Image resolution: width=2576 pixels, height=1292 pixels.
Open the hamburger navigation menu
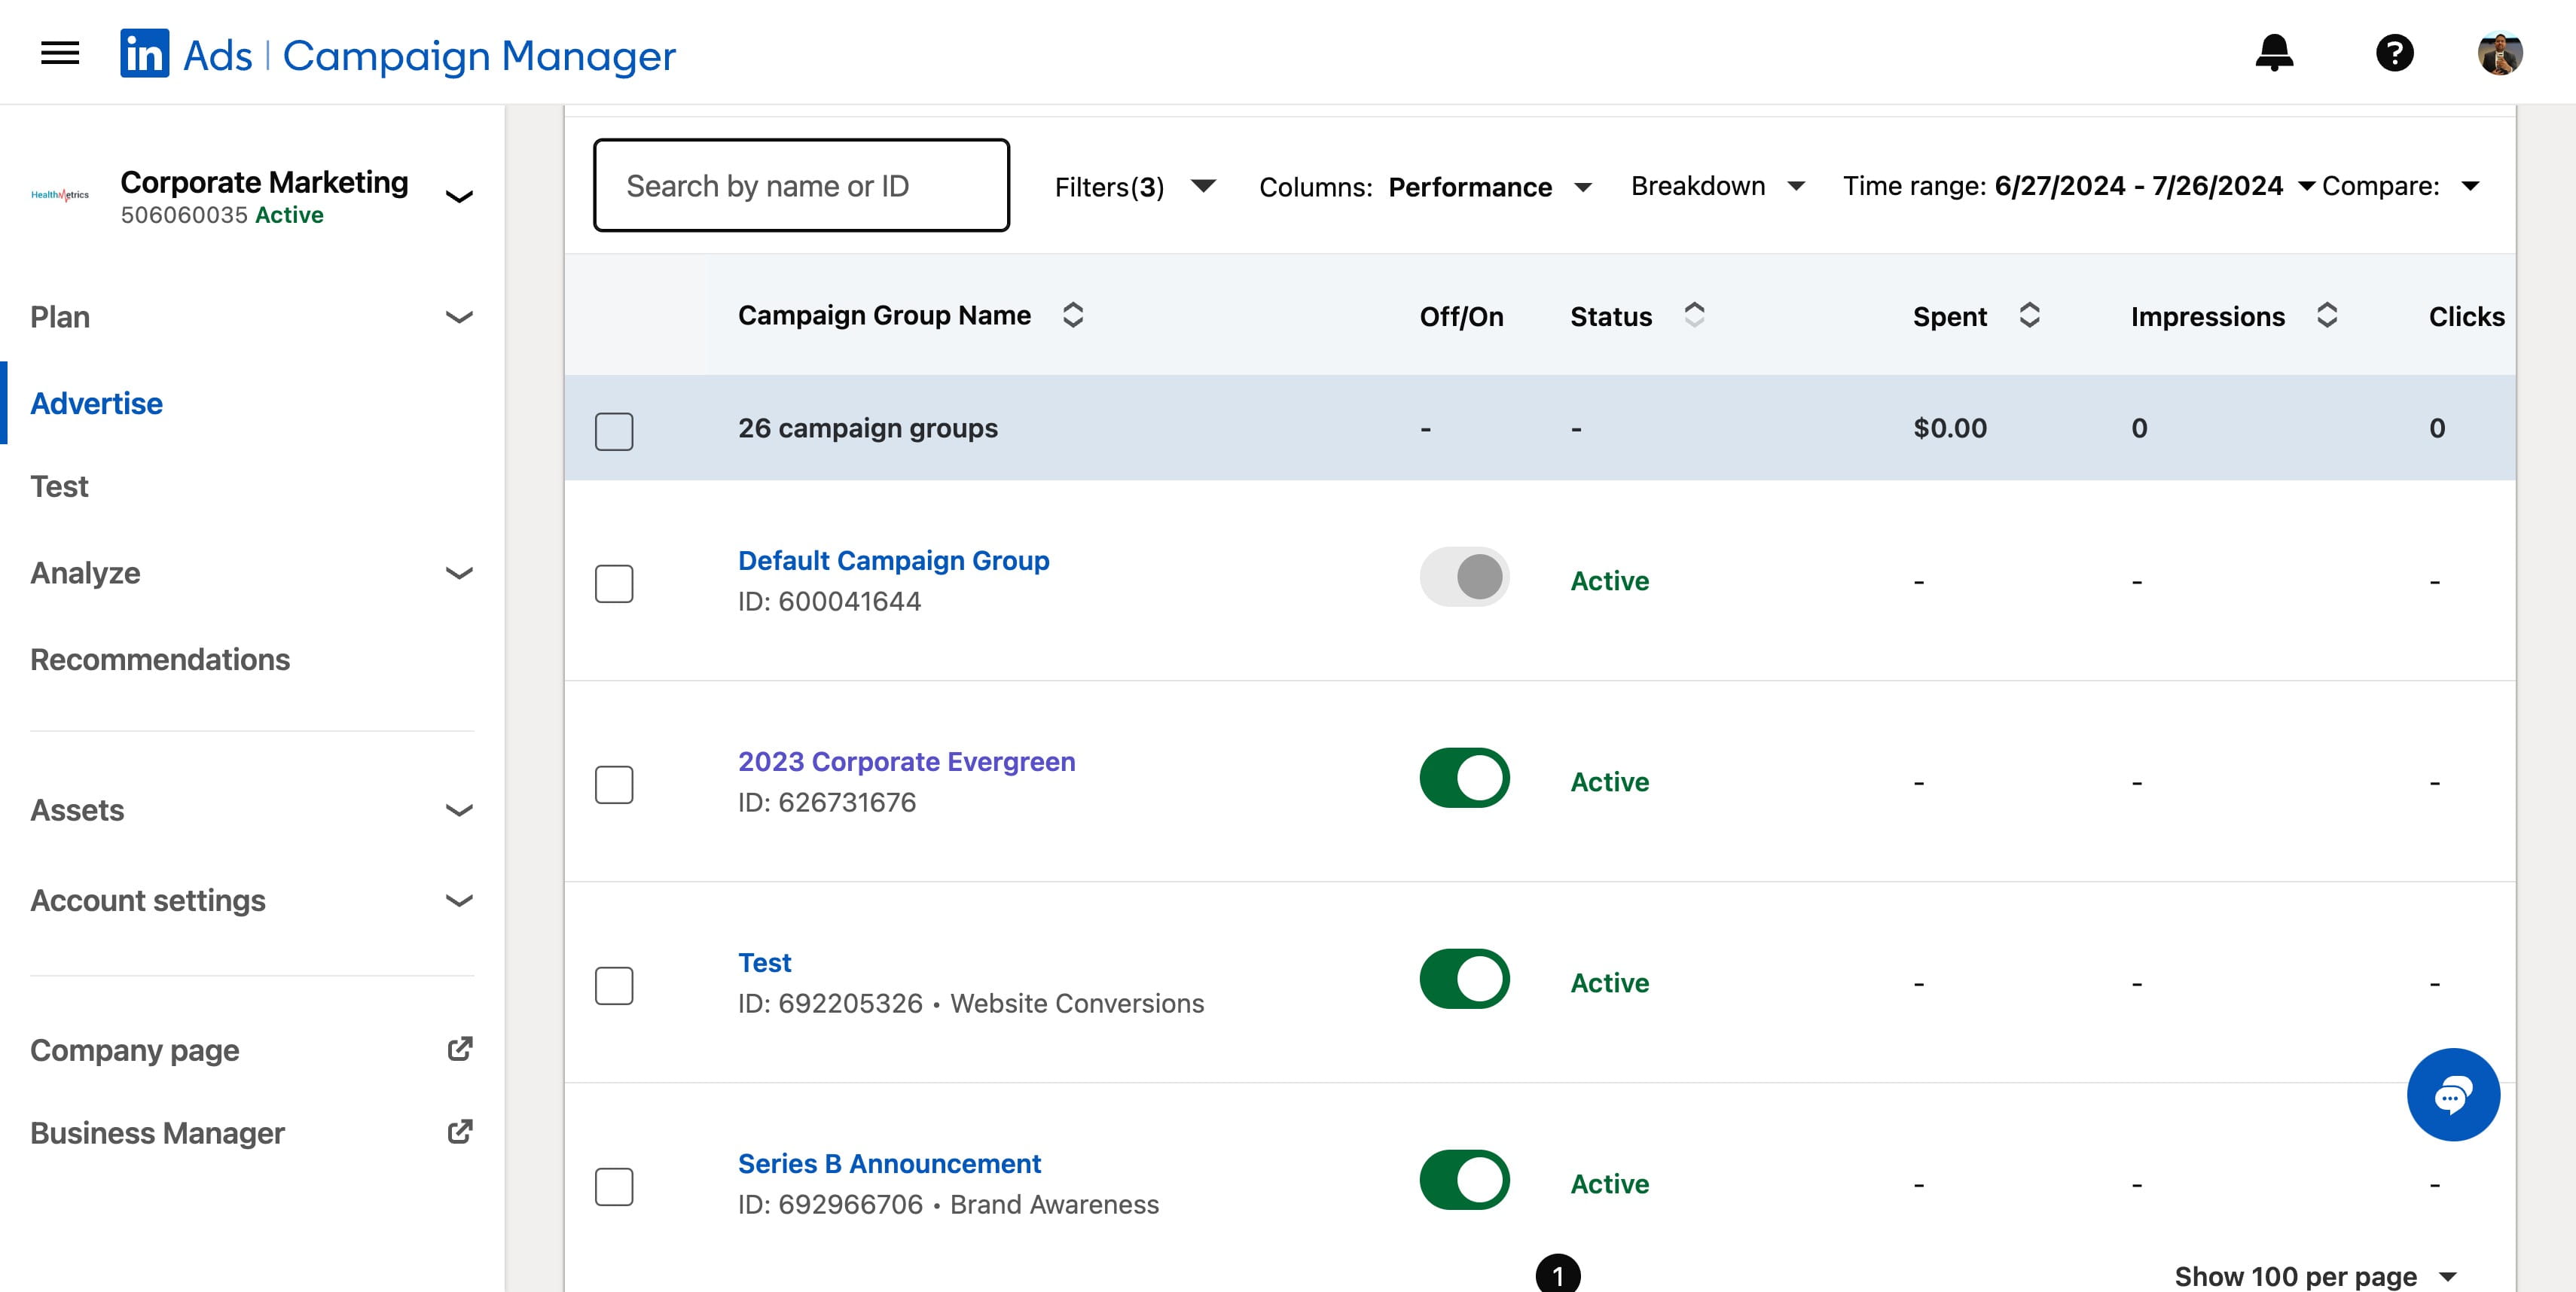pos(59,53)
